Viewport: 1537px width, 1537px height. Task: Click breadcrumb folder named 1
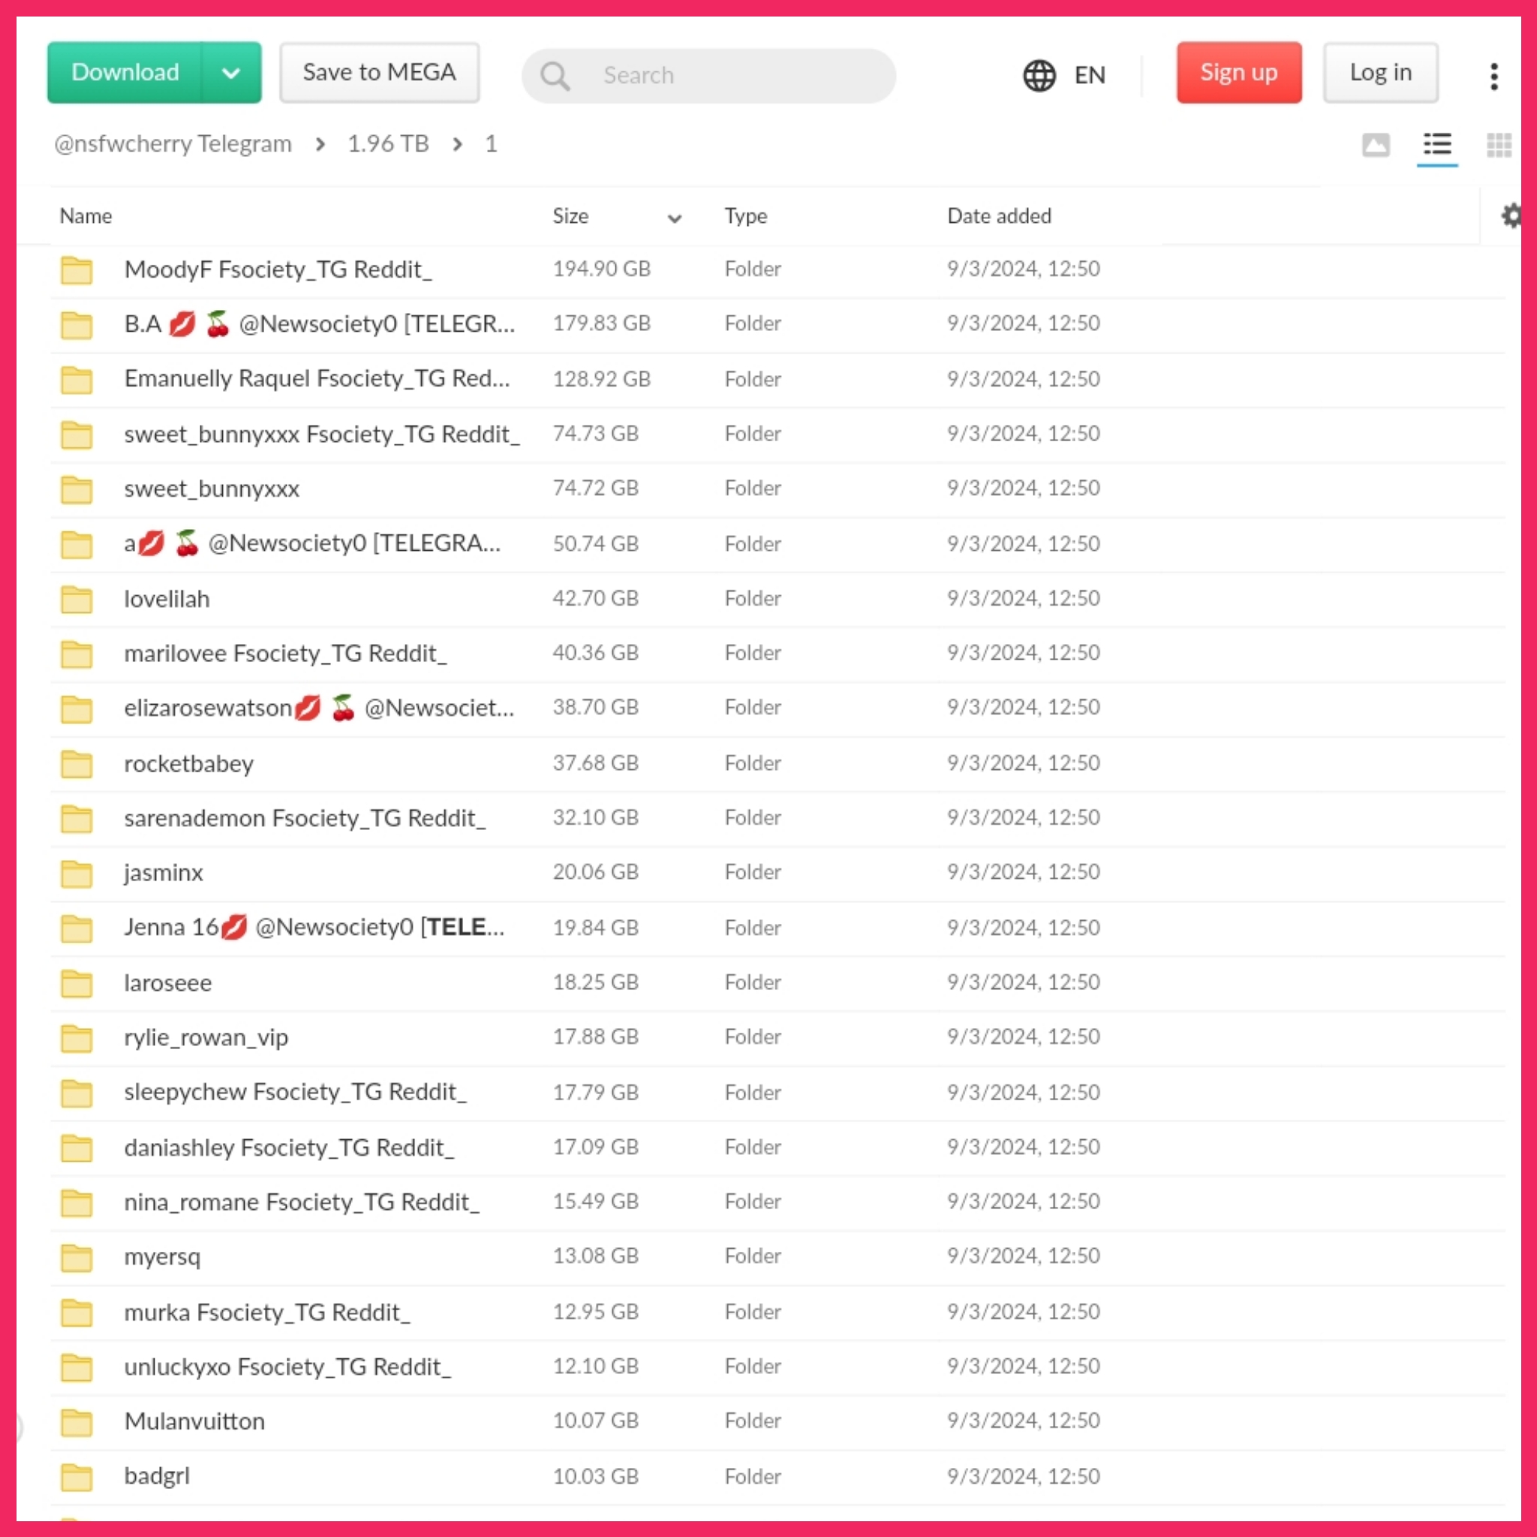[x=491, y=144]
